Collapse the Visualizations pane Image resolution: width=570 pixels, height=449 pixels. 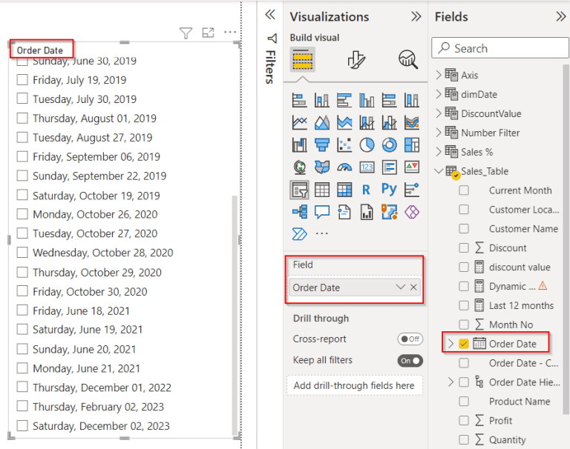416,16
